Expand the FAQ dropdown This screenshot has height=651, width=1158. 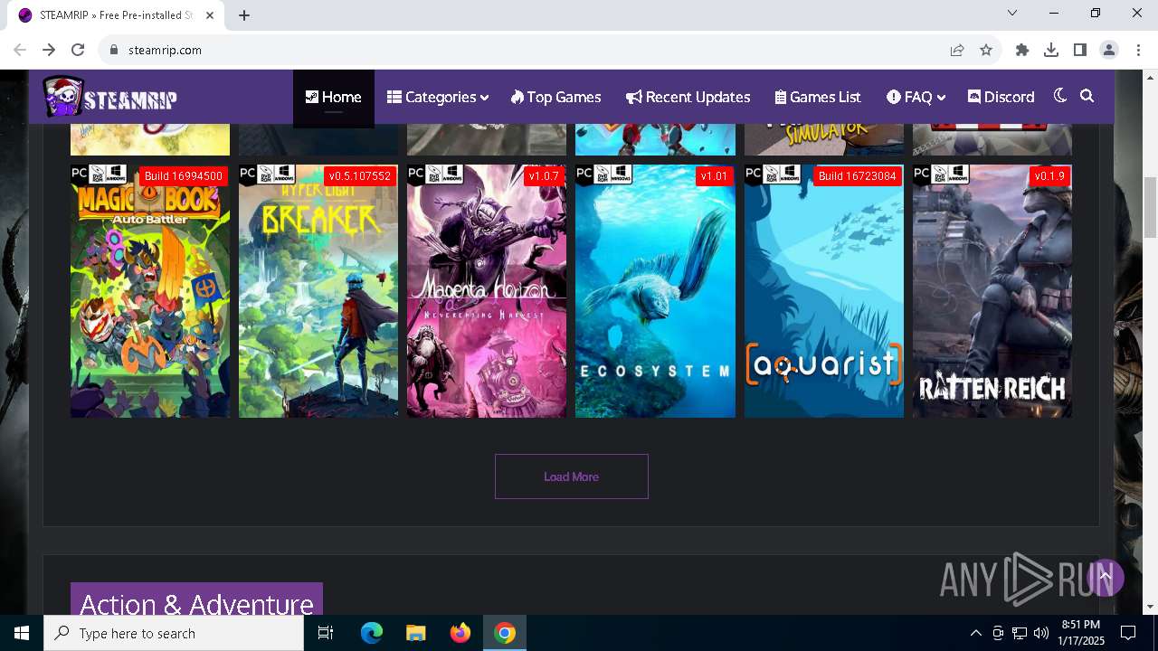916,97
